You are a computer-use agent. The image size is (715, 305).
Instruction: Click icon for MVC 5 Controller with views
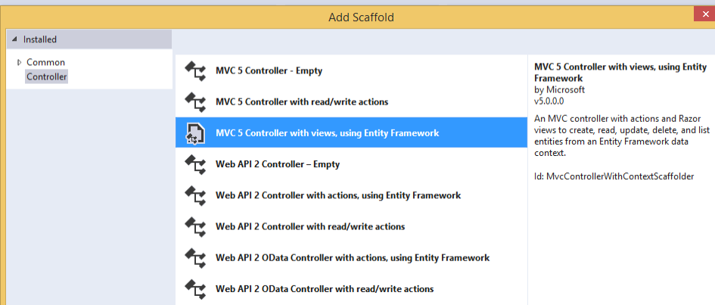[x=195, y=133]
